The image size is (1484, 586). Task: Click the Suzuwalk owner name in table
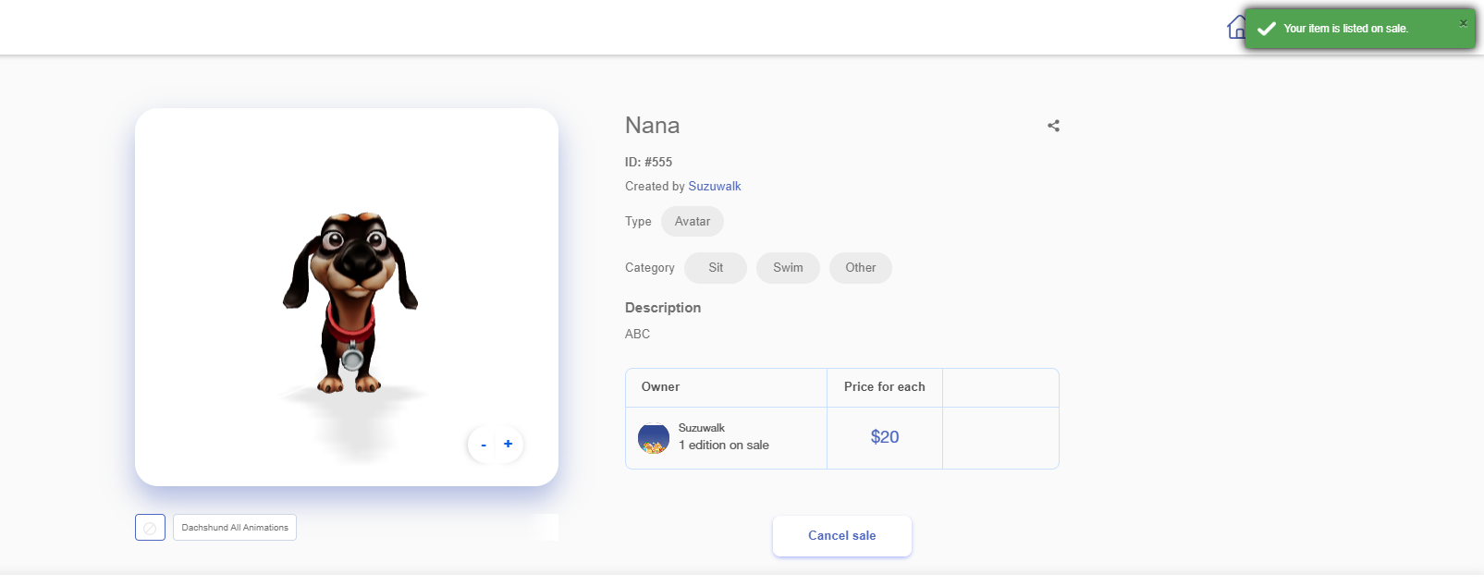702,428
